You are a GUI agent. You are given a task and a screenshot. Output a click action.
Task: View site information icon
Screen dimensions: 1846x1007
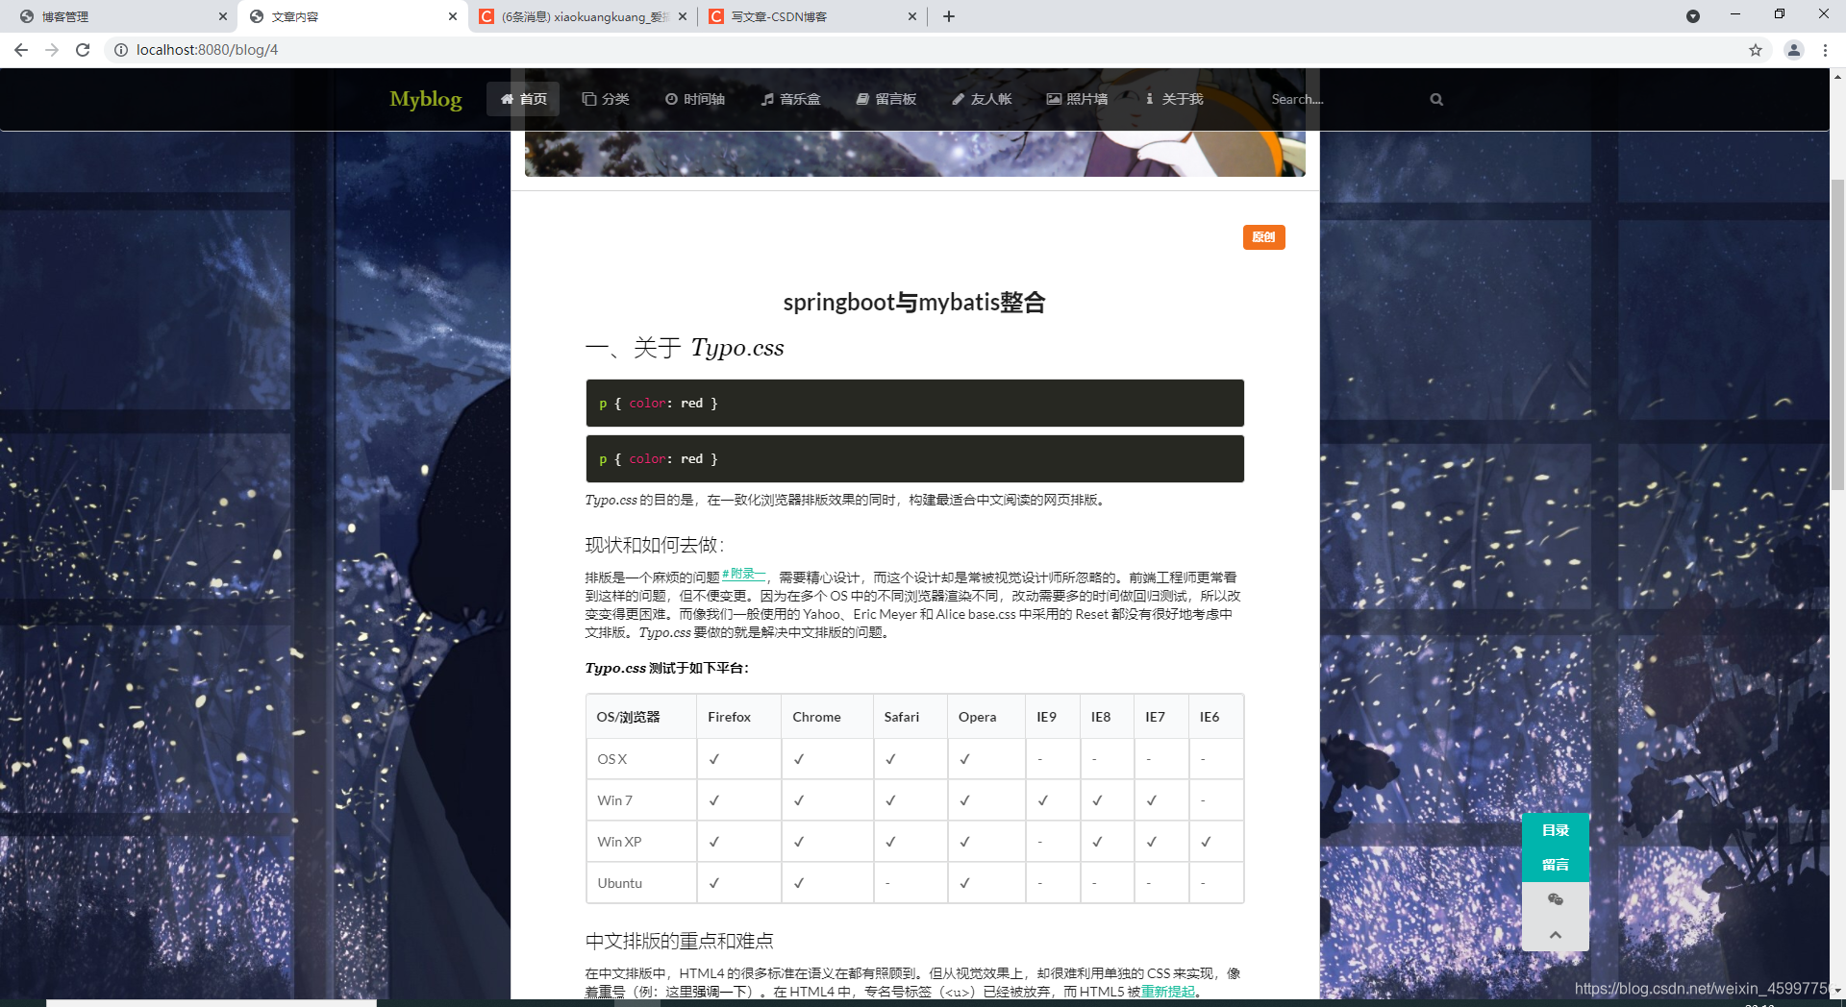[121, 50]
